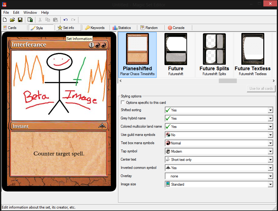Open the Edit menu
This screenshot has height=211, width=278.
click(16, 13)
